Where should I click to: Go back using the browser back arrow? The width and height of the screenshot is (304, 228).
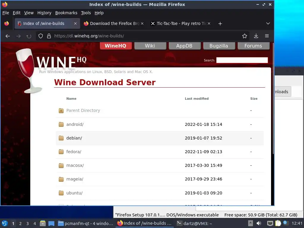coord(8,36)
